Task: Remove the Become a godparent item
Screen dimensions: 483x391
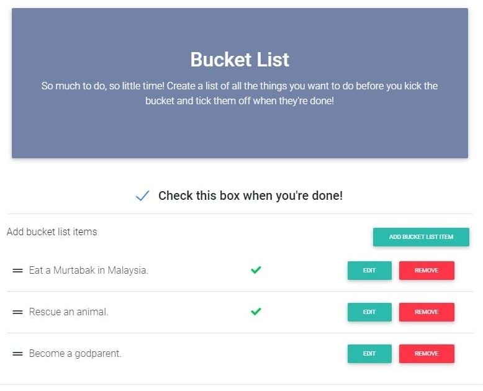Action: [427, 354]
